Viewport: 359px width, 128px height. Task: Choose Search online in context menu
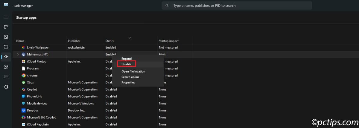pos(130,77)
